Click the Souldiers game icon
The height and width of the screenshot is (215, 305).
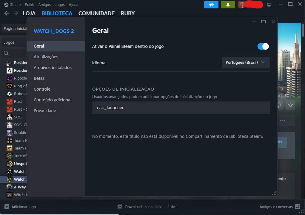10,133
